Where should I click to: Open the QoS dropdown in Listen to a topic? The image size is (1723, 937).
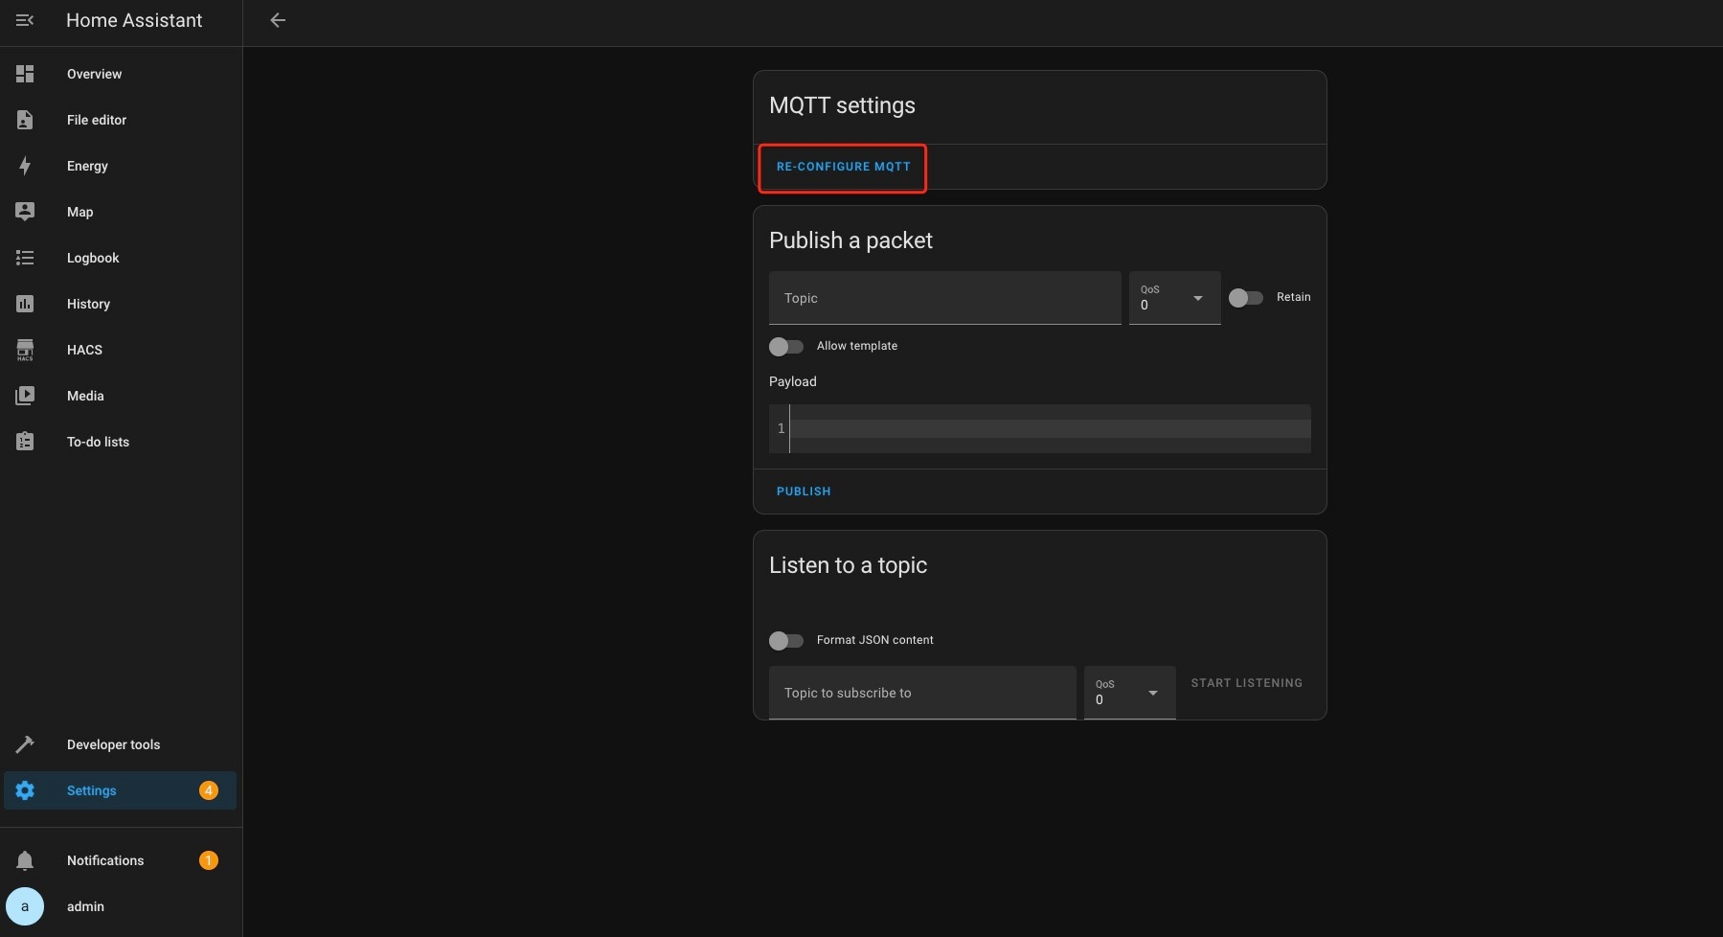(x=1129, y=693)
